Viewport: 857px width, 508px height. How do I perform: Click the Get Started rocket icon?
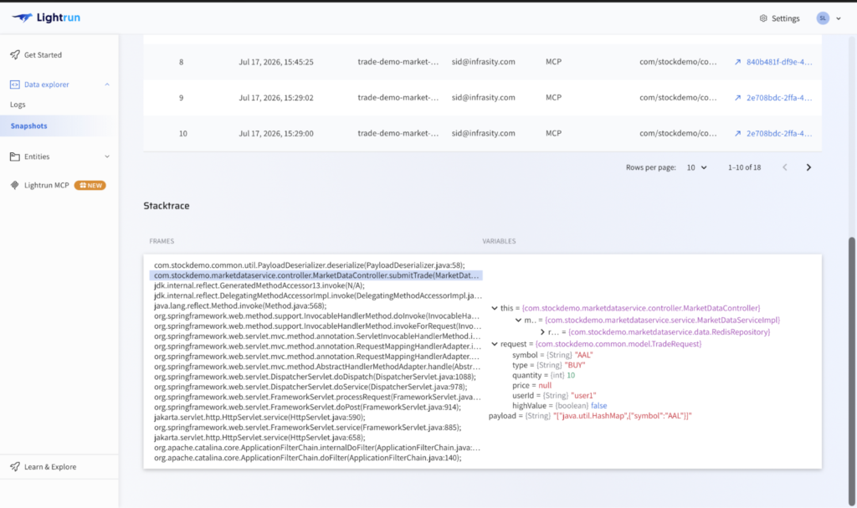tap(15, 54)
